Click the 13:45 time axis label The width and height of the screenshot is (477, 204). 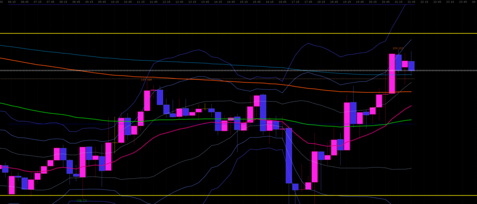click(x=204, y=2)
